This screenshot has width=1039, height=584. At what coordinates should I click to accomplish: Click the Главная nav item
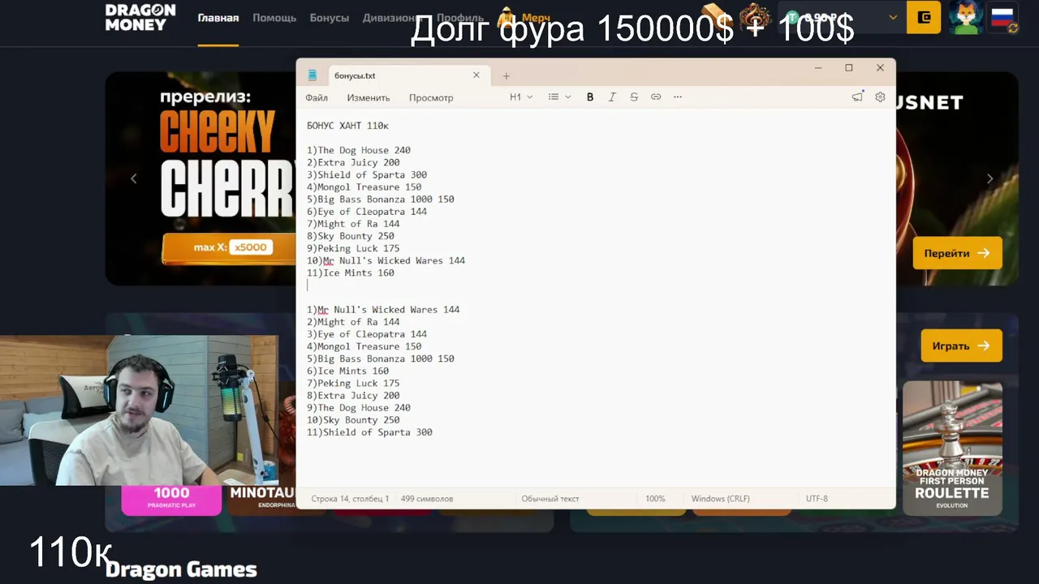(218, 18)
